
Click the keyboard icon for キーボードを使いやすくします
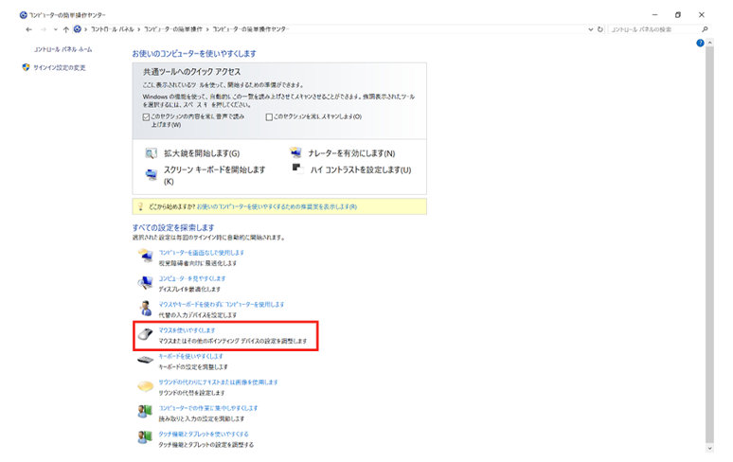pos(146,360)
